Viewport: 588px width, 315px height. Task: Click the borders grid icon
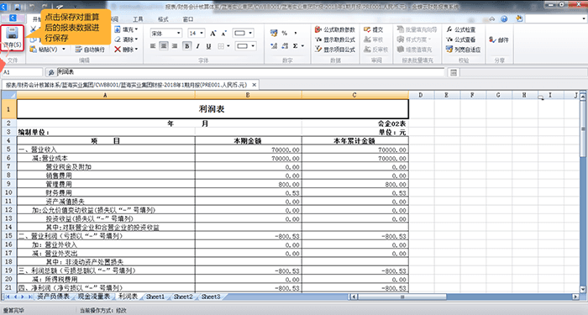tap(221, 46)
